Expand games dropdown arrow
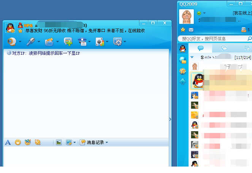The height and width of the screenshot is (173, 252). click(107, 42)
